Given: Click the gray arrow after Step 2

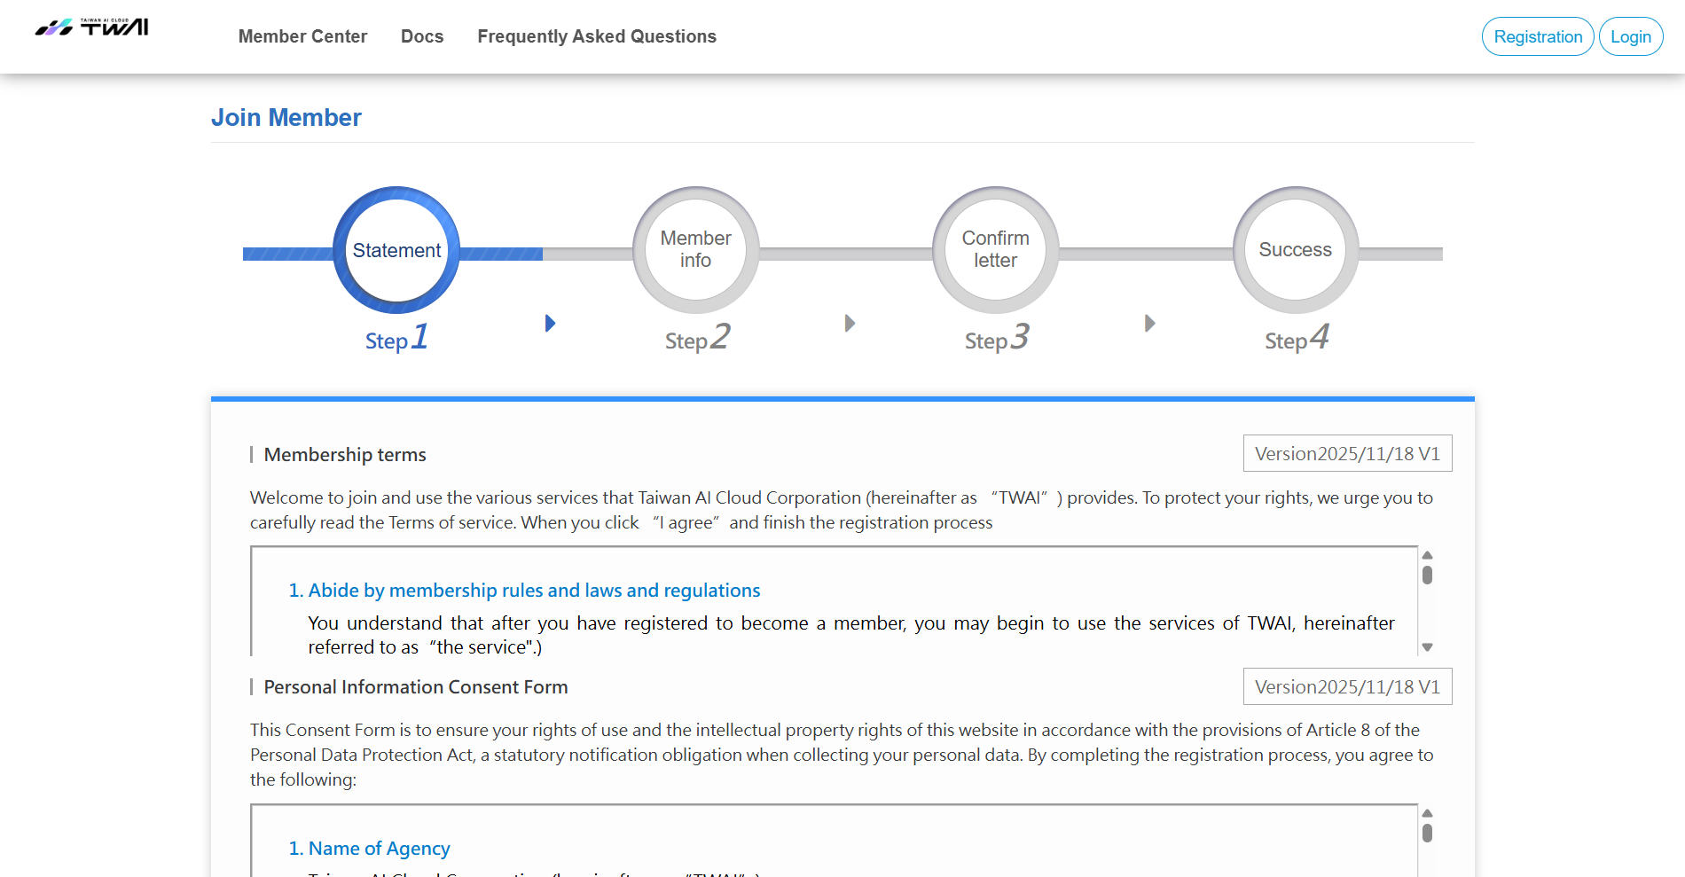Looking at the screenshot, I should (x=850, y=324).
